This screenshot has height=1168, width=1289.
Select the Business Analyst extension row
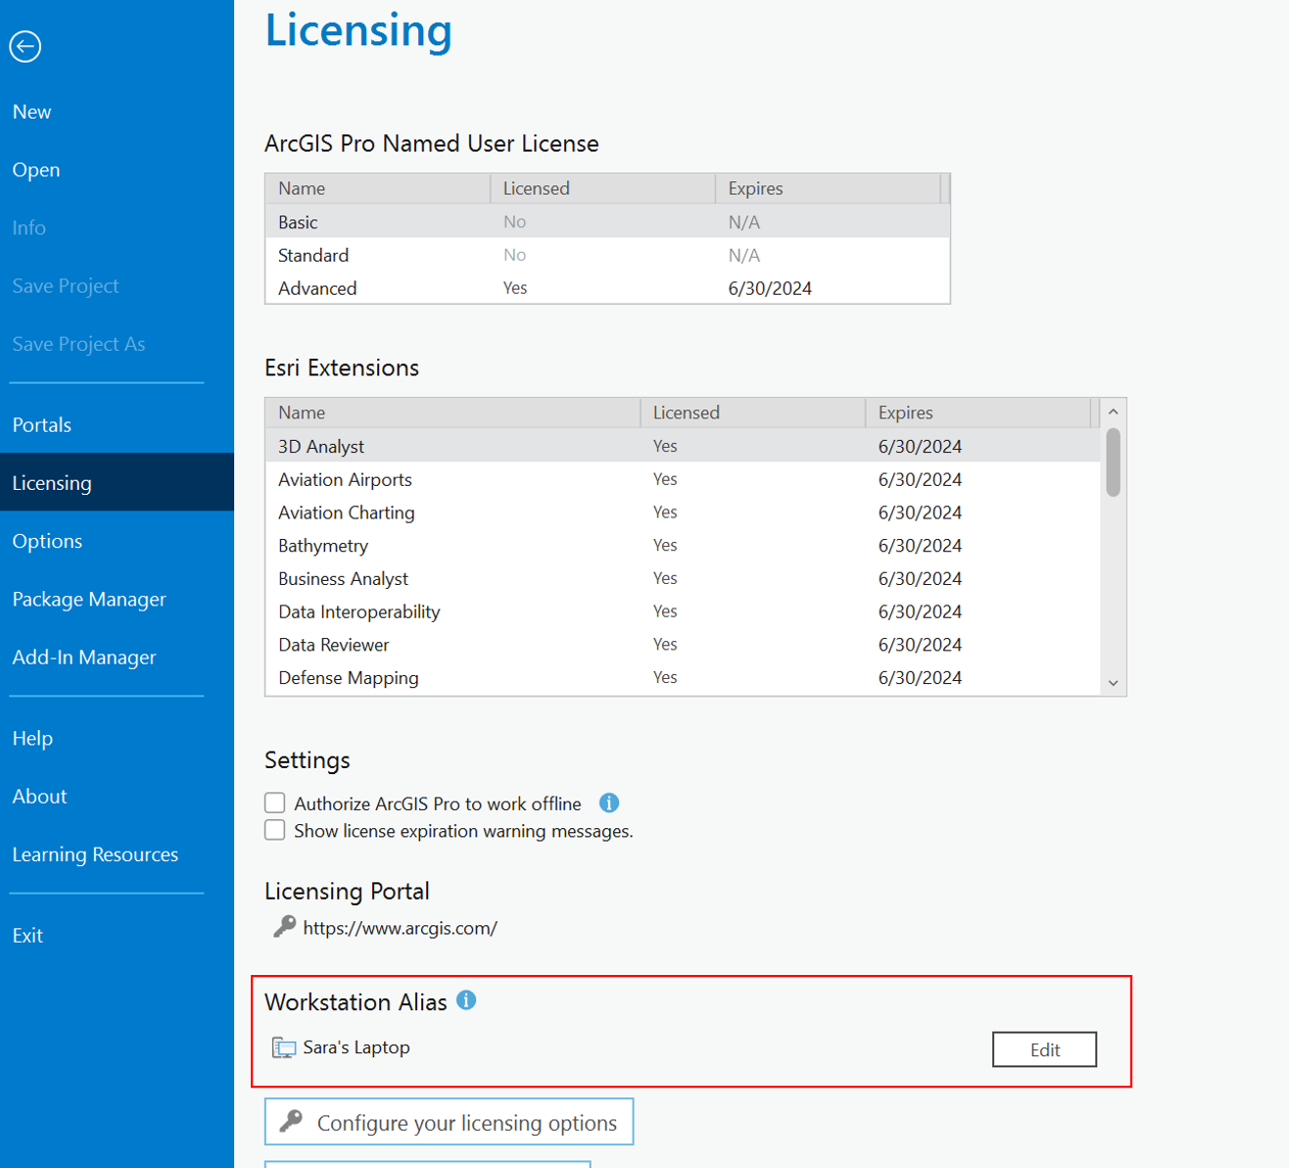[x=683, y=578]
